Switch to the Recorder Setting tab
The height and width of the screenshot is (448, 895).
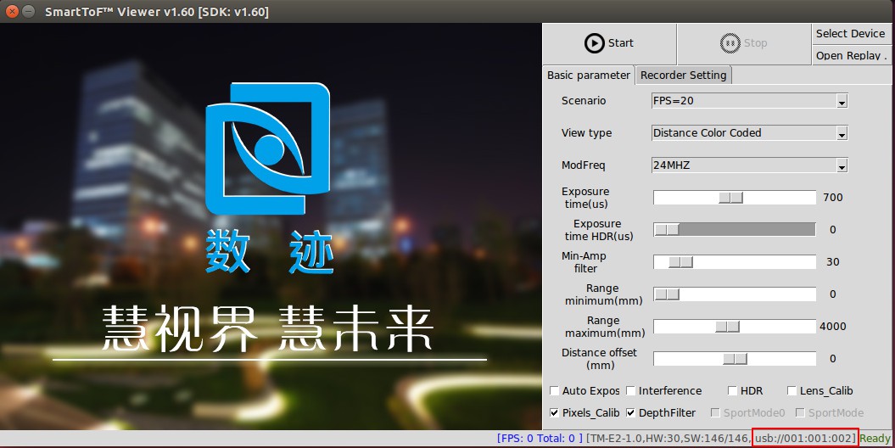683,76
